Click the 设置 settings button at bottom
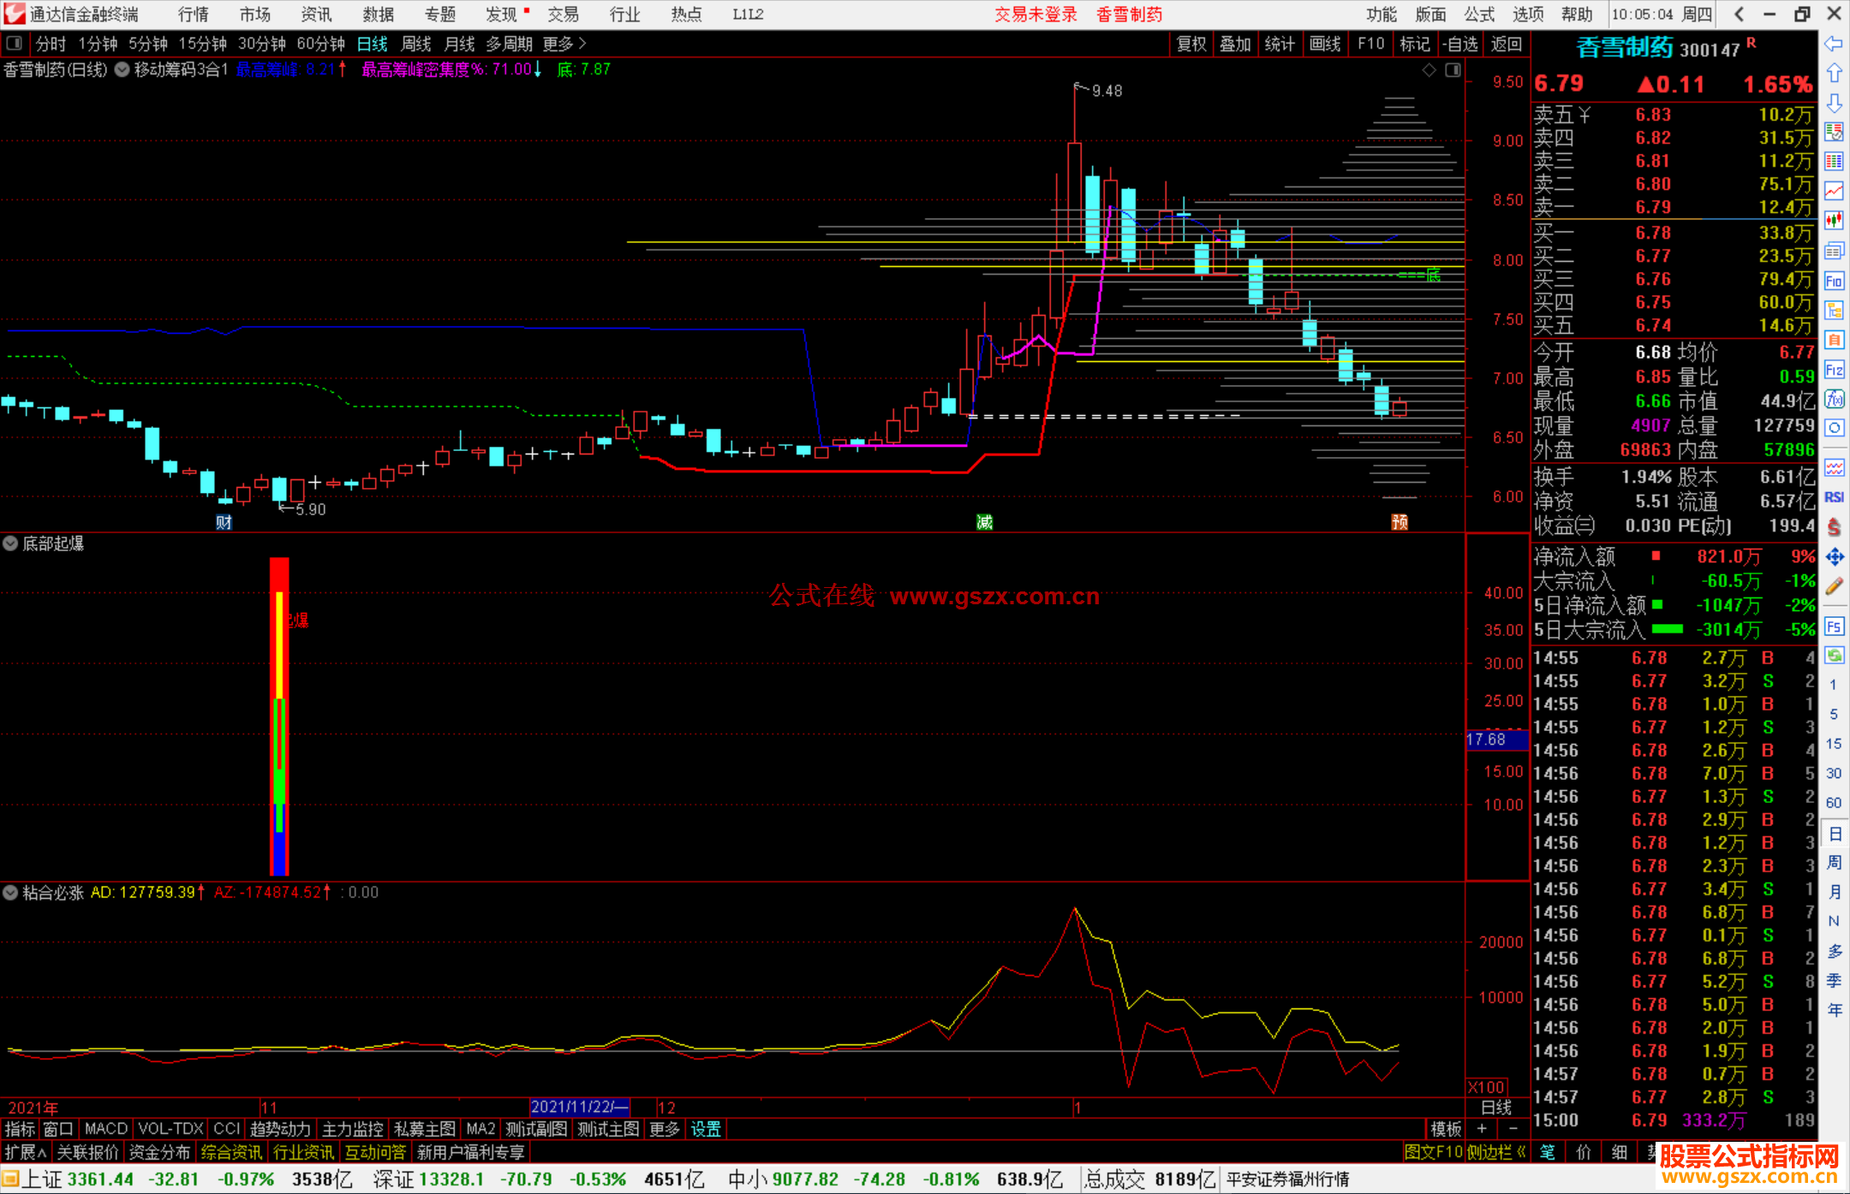 click(x=706, y=1129)
